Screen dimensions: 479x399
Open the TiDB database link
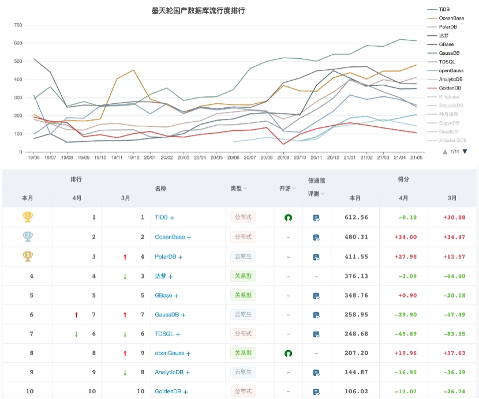coord(161,217)
